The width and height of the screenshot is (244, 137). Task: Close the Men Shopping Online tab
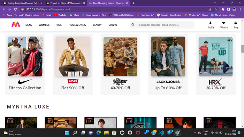(x=127, y=3)
